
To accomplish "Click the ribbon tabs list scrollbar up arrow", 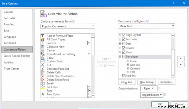I will click(x=173, y=36).
